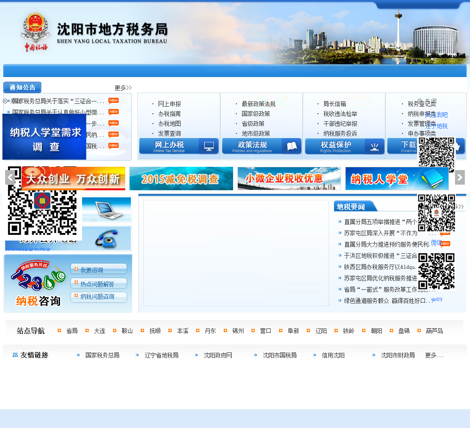Open news 苏家屯区局优化纳税服务推进
This screenshot has height=428, width=470.
tap(380, 278)
